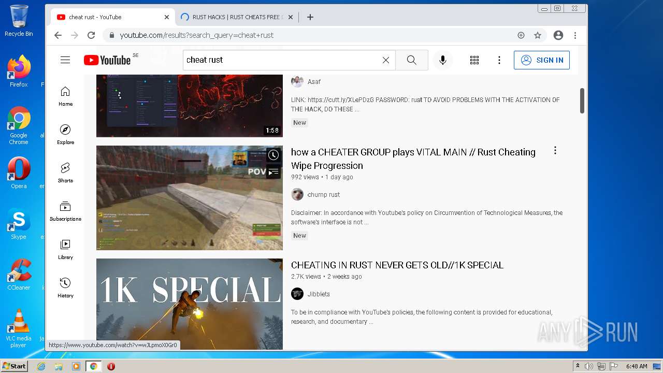The image size is (663, 373).
Task: Open the CHEATER GROUP video thumbnail
Action: [x=190, y=198]
